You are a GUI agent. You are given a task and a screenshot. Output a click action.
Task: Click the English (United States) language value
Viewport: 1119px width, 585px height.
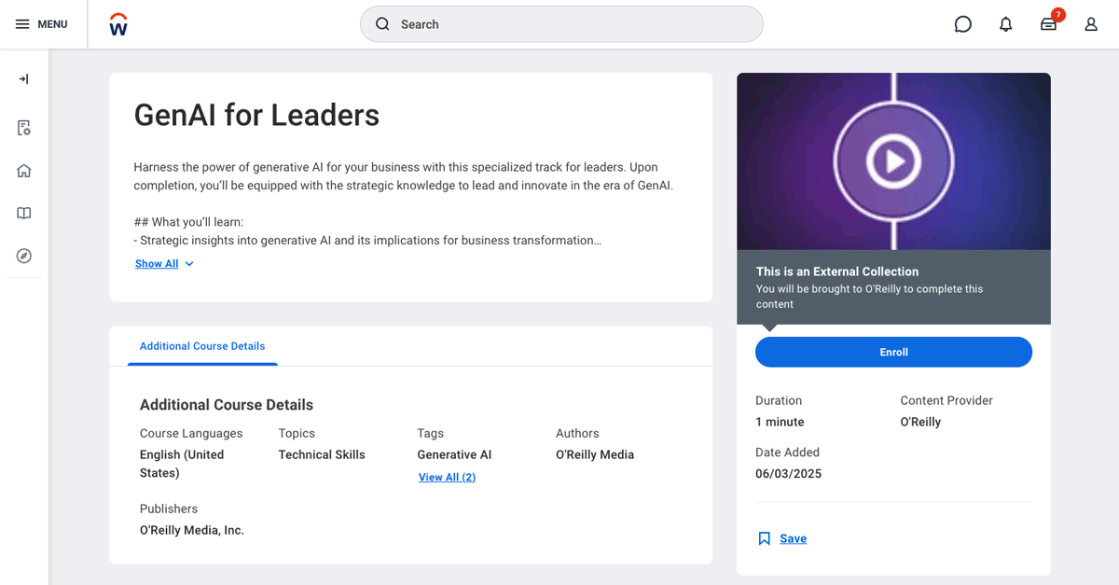(x=182, y=464)
